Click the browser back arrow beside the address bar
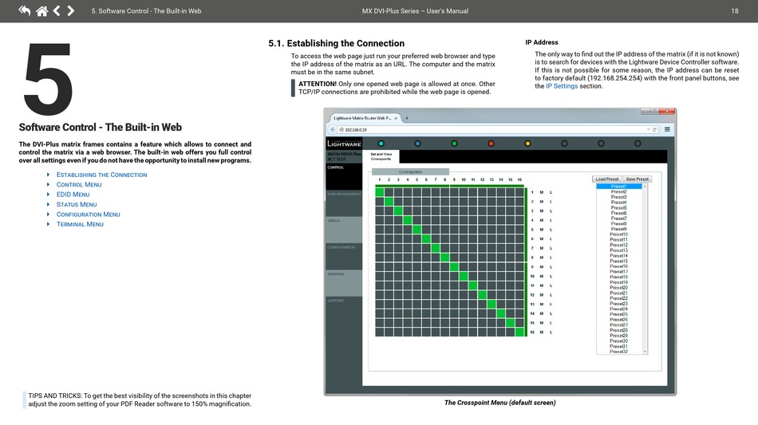This screenshot has height=425, width=758. point(332,129)
